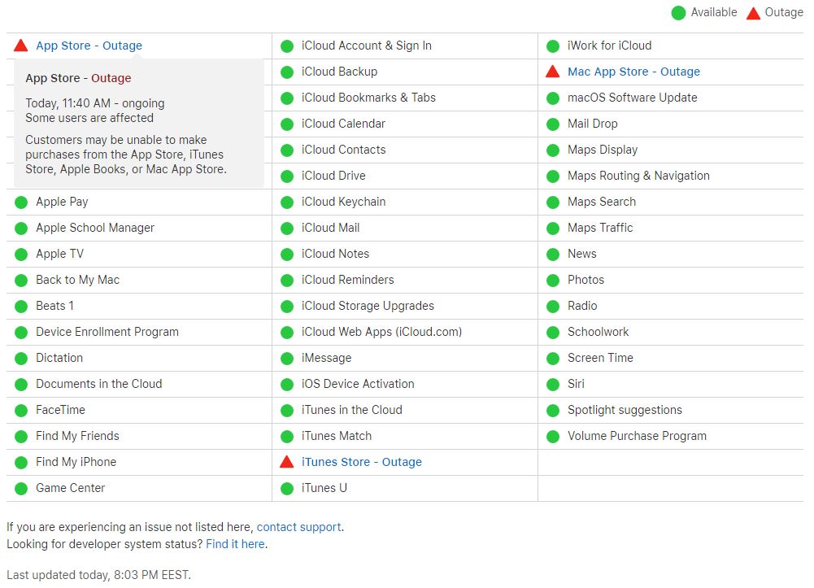814x588 pixels.
Task: Click the green dot beside iMessage
Action: click(x=287, y=359)
